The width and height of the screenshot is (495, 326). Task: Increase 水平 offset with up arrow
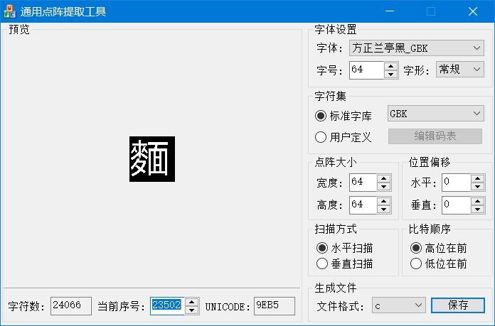click(478, 178)
